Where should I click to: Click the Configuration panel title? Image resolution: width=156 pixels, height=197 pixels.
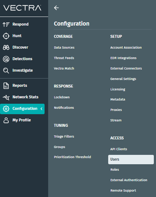click(x=72, y=24)
